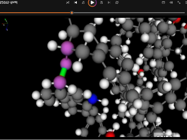Click the mirrored video title text
This screenshot has width=187, height=140.
tap(9, 3)
